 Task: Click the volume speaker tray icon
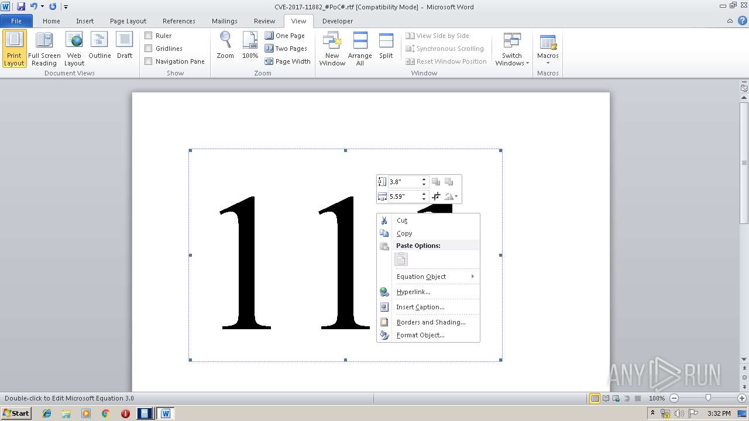point(679,413)
